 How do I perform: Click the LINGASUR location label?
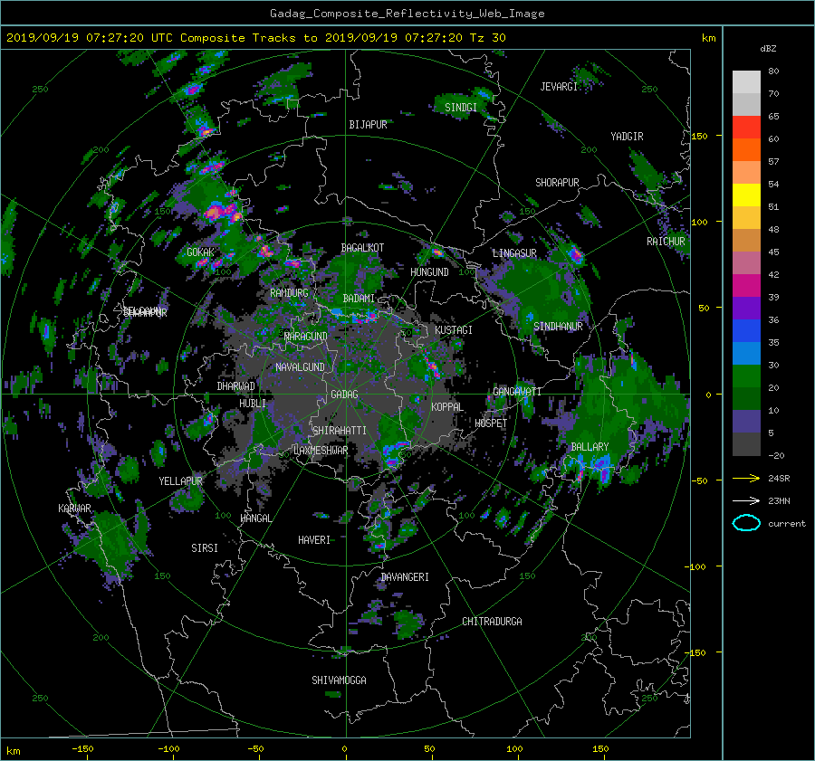[x=514, y=253]
